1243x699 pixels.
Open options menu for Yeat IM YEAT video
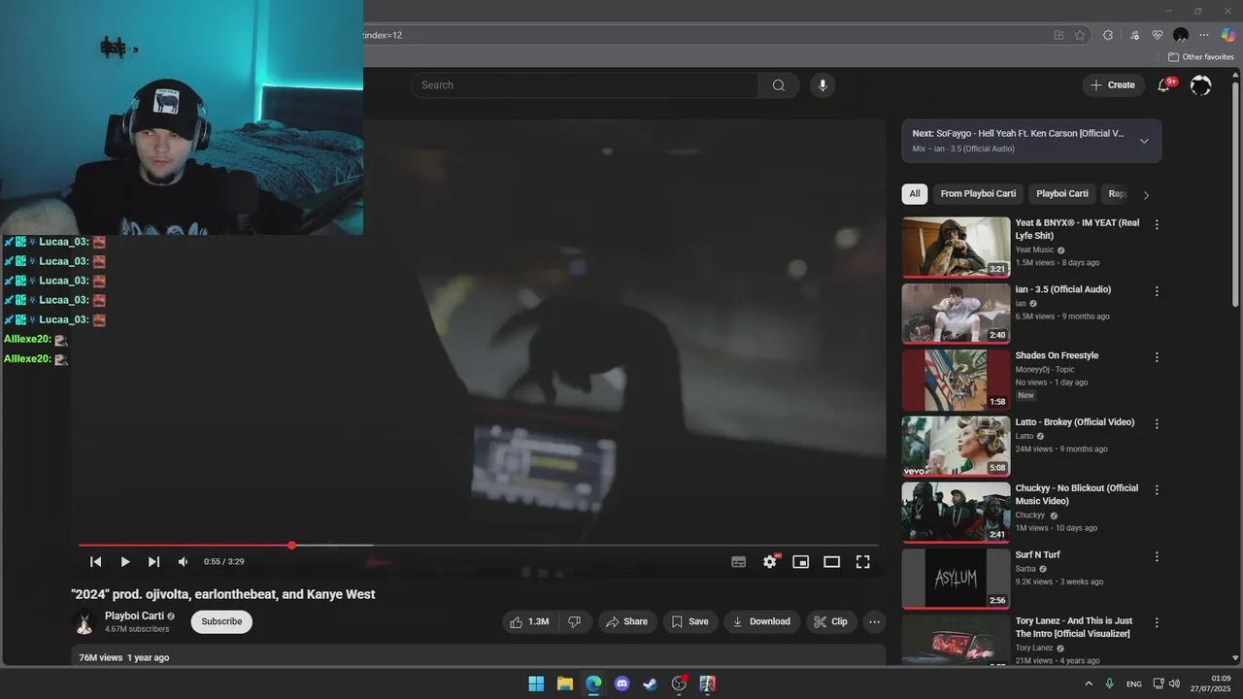click(1157, 224)
